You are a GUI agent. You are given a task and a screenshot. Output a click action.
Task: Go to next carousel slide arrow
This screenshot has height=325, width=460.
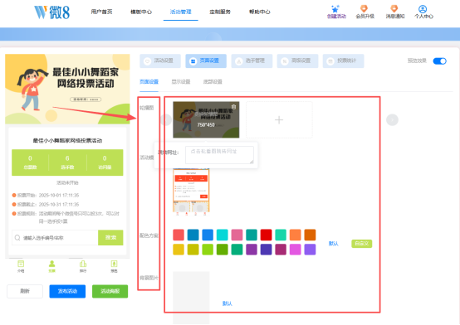coord(392,120)
